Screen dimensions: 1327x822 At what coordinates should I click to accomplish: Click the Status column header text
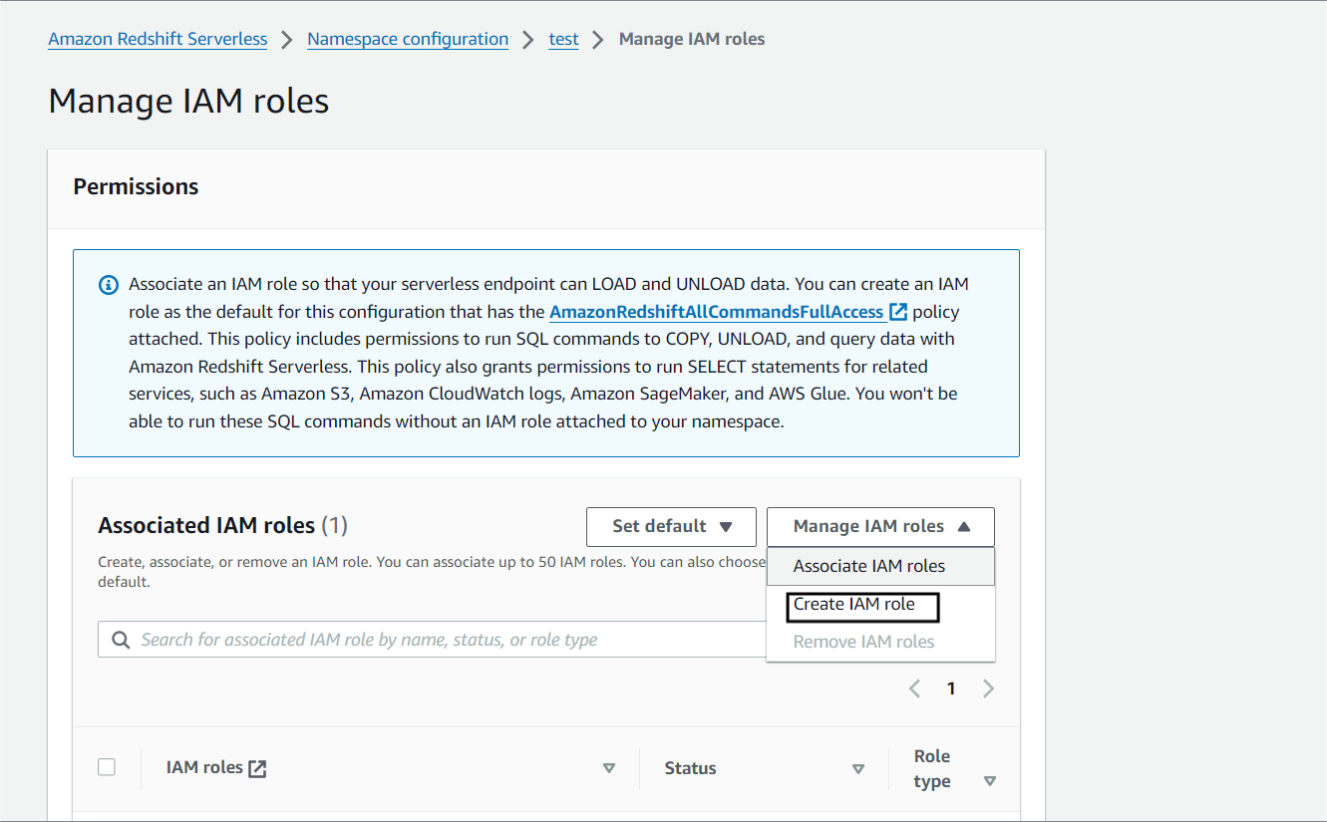point(691,768)
